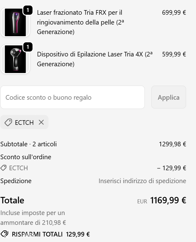Click the tag icon in ECTCH chip
This screenshot has height=242, width=196.
[x=8, y=122]
